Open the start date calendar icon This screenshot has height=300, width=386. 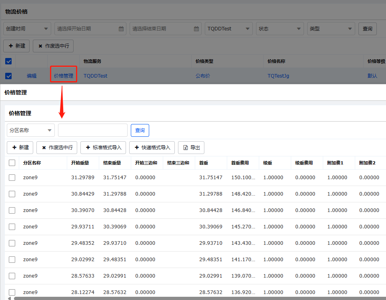[x=121, y=29]
